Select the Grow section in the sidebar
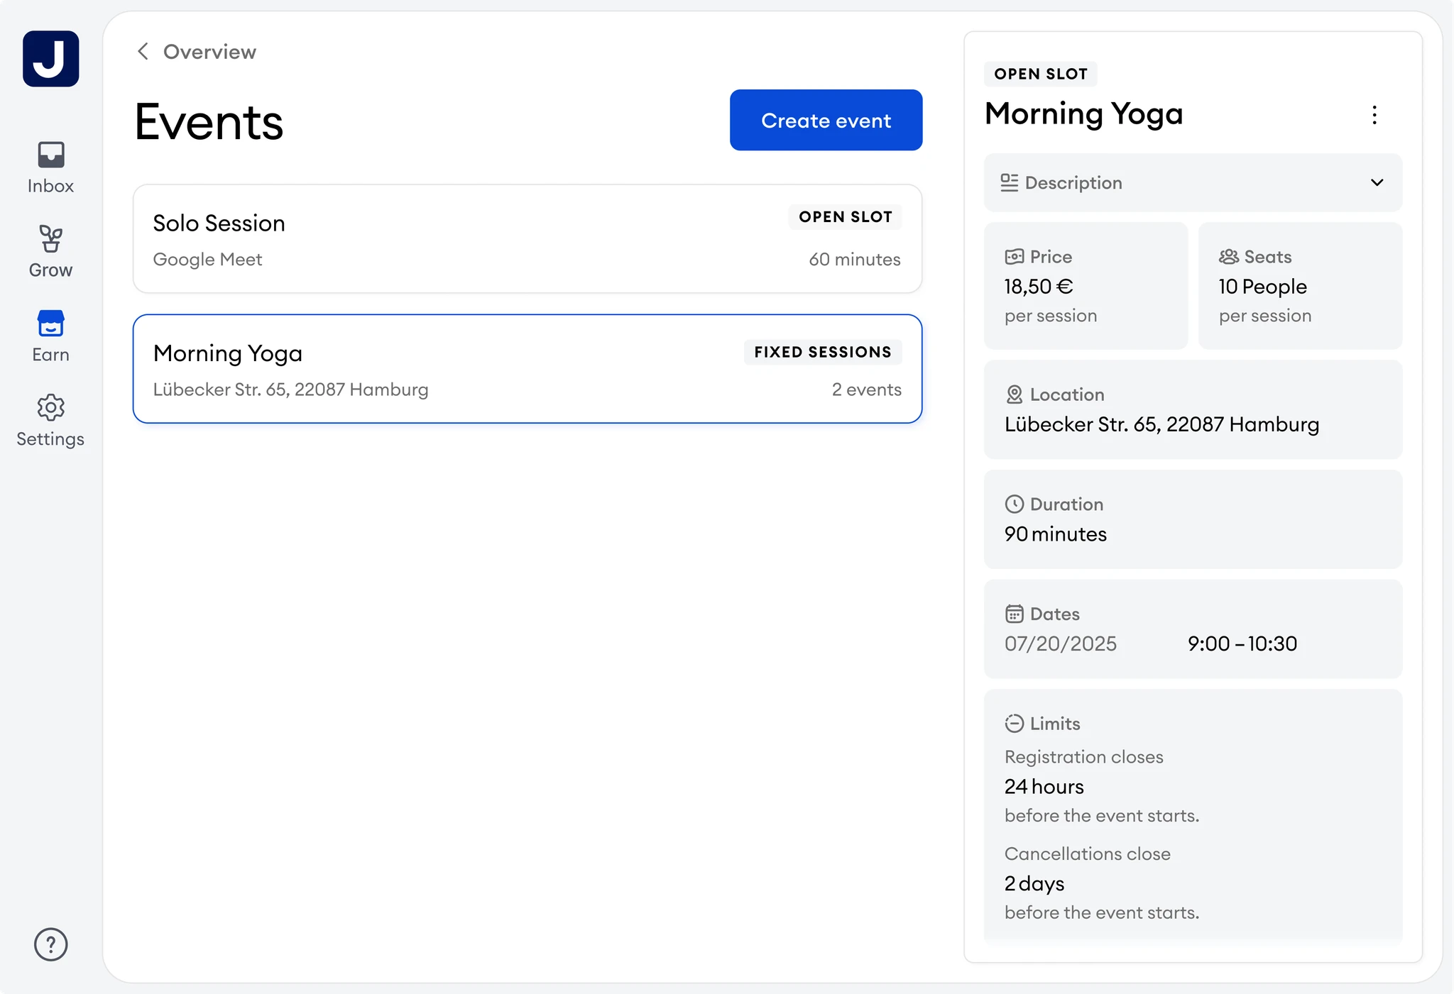Viewport: 1454px width, 994px height. 50,250
